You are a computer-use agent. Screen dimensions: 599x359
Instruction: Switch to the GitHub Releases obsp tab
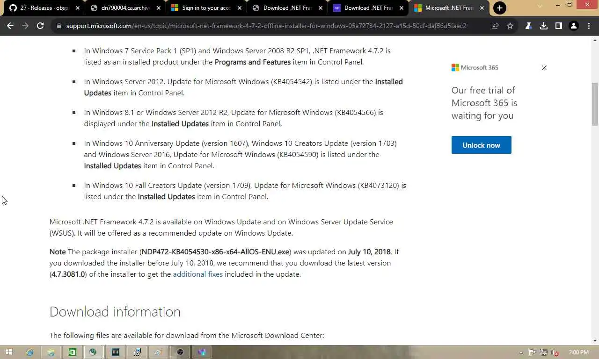click(44, 8)
